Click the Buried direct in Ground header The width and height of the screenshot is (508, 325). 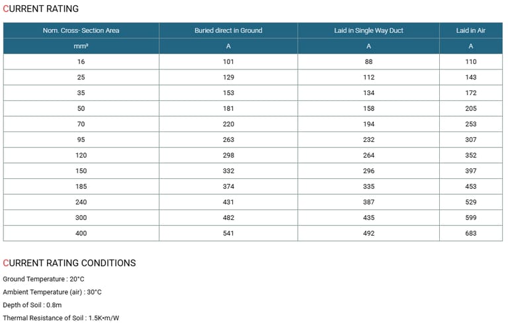[228, 30]
